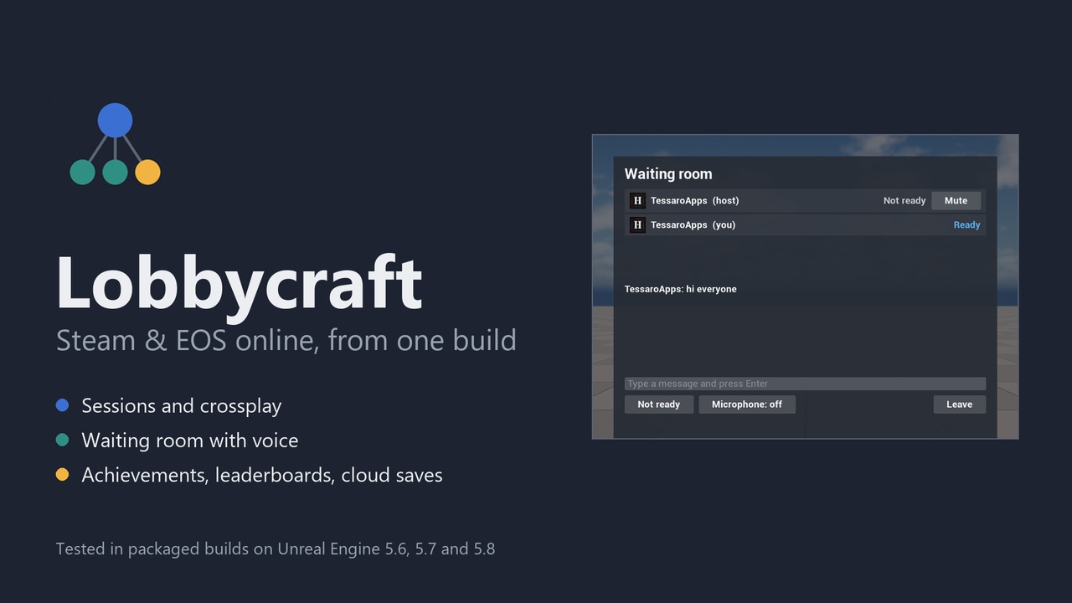Click the "Steam & EOS online" subtitle
Viewport: 1072px width, 603px height.
[x=286, y=340]
